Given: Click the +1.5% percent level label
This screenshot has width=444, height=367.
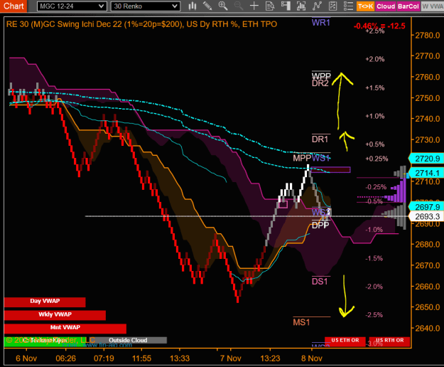Looking at the screenshot, I should 375,88.
